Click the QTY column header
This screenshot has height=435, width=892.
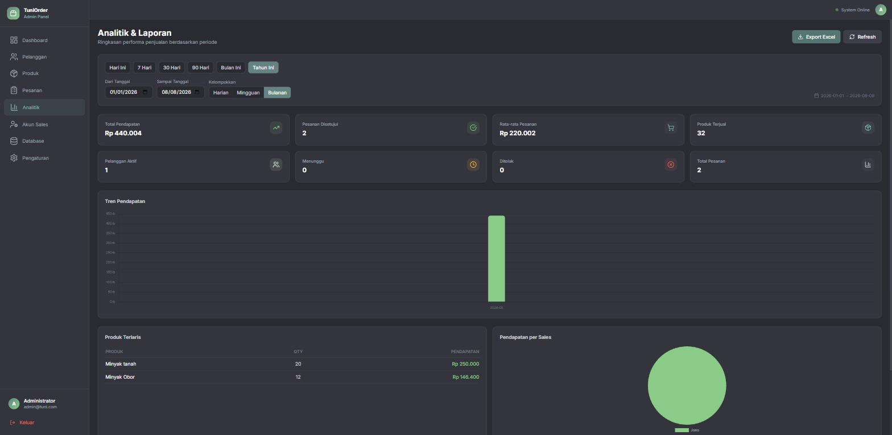click(x=298, y=351)
